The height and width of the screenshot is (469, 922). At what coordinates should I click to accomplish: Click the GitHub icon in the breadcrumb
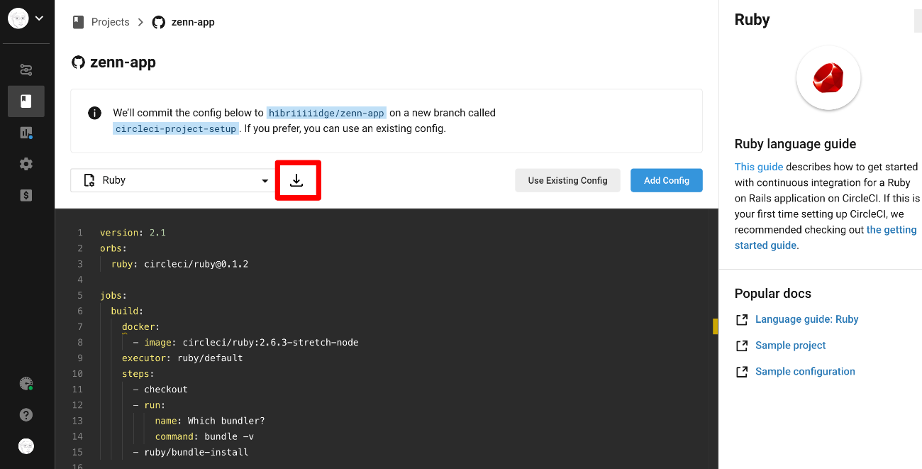coord(158,22)
